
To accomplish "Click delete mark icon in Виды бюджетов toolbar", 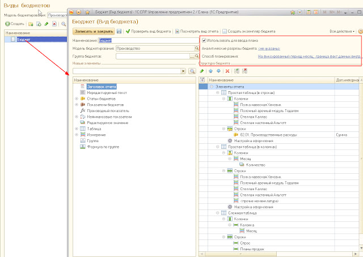I will 54,24.
